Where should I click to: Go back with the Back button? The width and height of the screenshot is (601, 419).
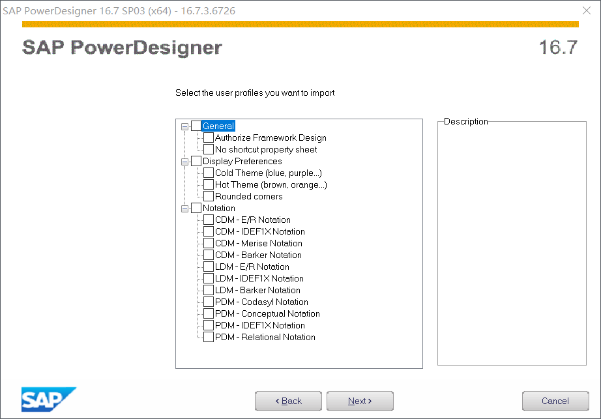tap(288, 401)
